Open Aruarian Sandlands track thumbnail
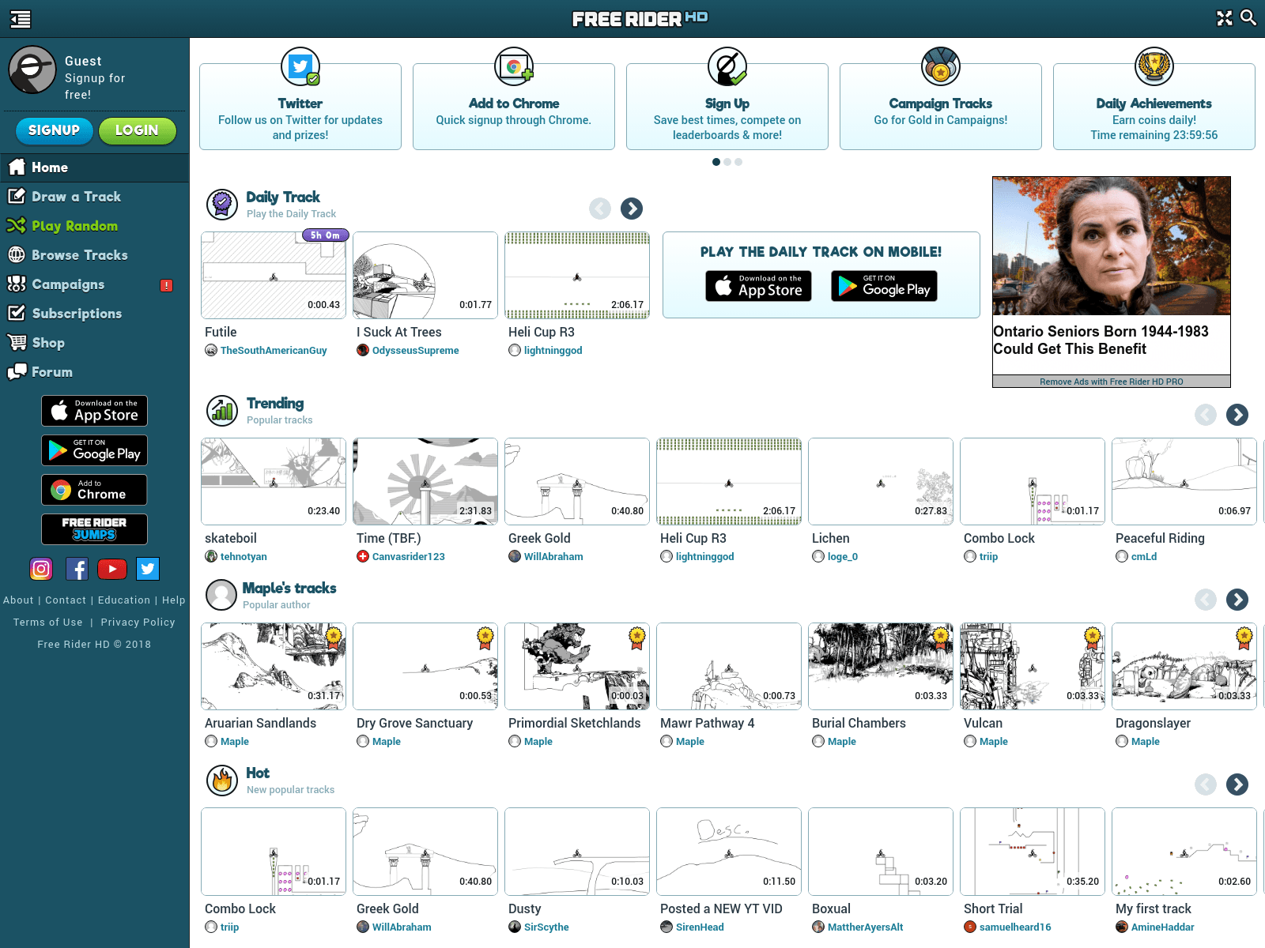 274,666
